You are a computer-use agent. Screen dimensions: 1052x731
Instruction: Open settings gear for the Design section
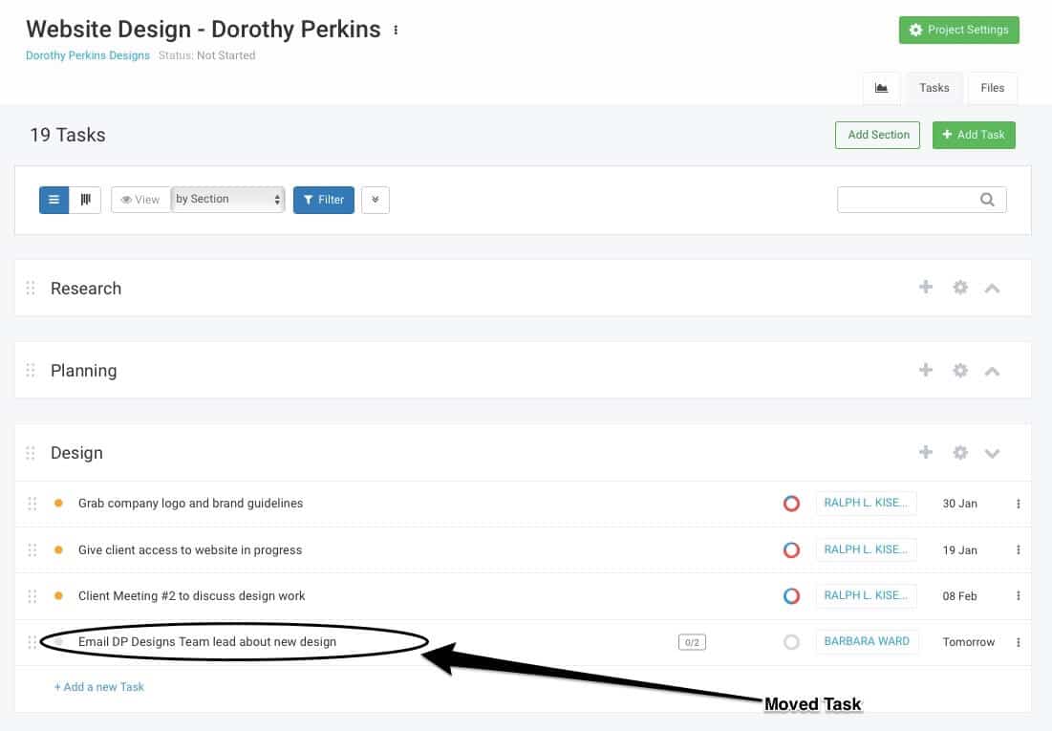point(959,452)
